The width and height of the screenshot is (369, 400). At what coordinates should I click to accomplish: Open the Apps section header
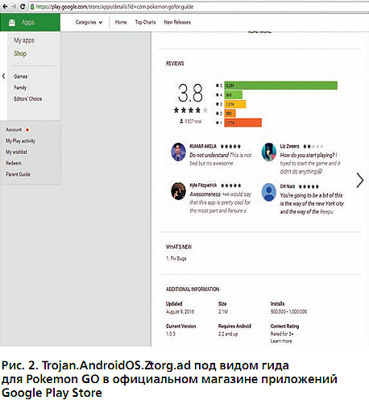tap(30, 23)
